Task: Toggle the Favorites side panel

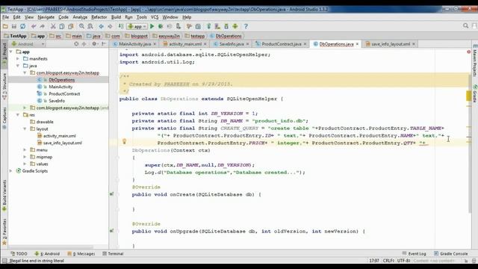Action: [x=4, y=232]
